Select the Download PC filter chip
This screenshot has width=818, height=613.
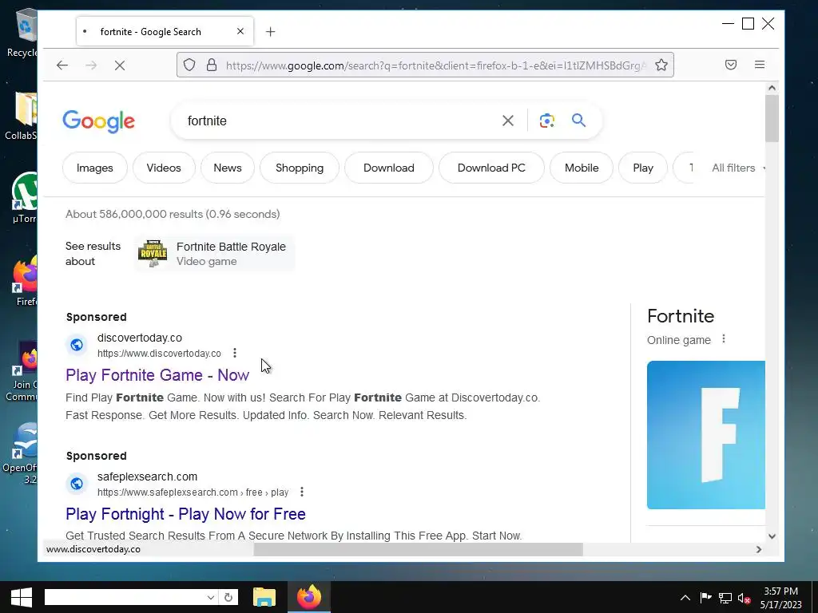pos(491,168)
